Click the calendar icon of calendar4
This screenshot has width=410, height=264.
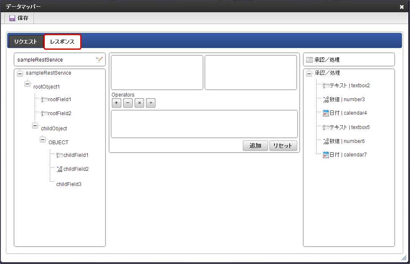point(326,113)
